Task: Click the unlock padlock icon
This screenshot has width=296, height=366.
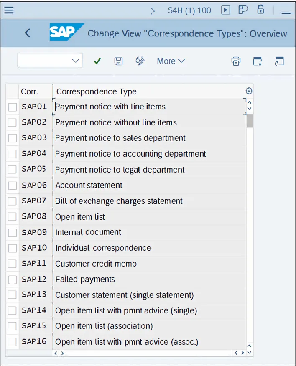Action: tap(260, 10)
